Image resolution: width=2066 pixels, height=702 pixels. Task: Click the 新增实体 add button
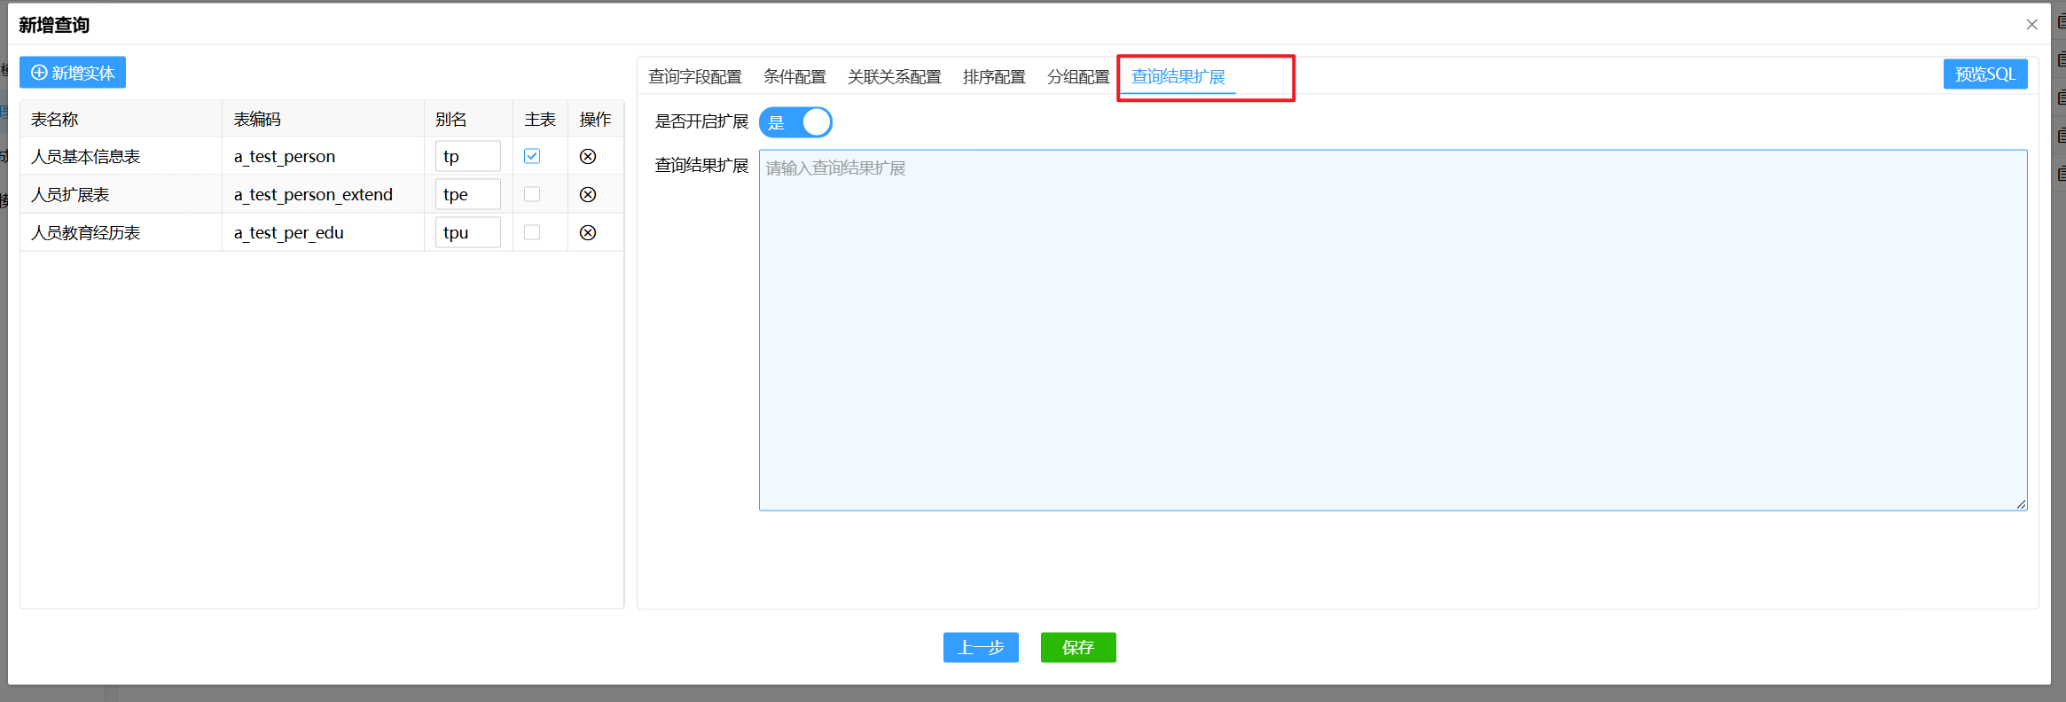coord(73,73)
